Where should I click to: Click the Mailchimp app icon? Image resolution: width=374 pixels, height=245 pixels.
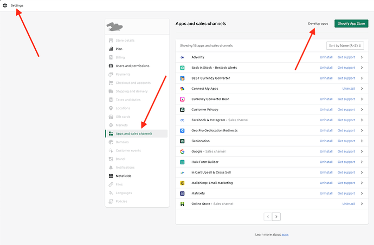[x=182, y=183]
